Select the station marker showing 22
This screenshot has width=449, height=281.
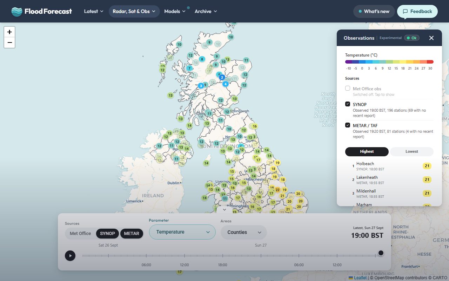pyautogui.click(x=277, y=190)
